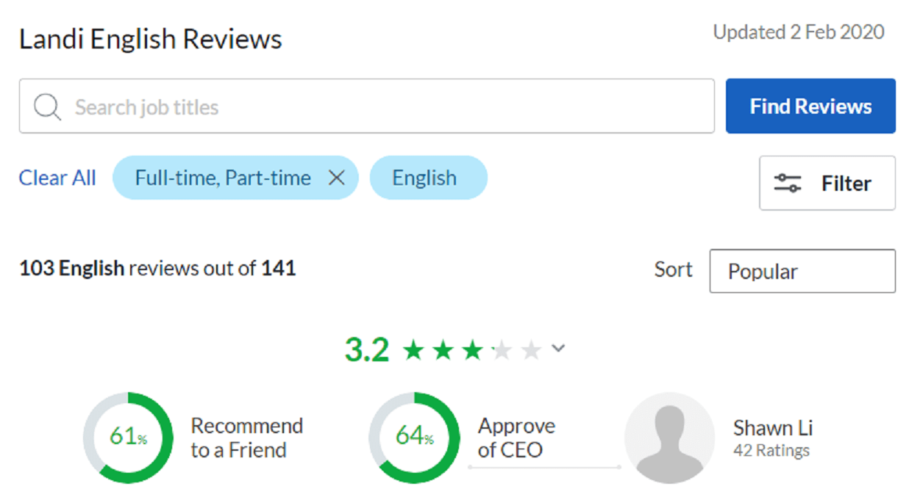Click the Full-time, Part-time chip label
The image size is (909, 500).
[223, 178]
